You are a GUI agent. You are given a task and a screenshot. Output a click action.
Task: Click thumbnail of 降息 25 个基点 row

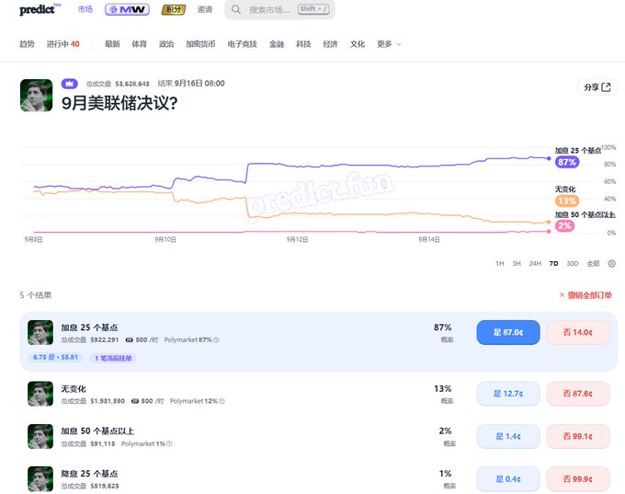pos(40,479)
